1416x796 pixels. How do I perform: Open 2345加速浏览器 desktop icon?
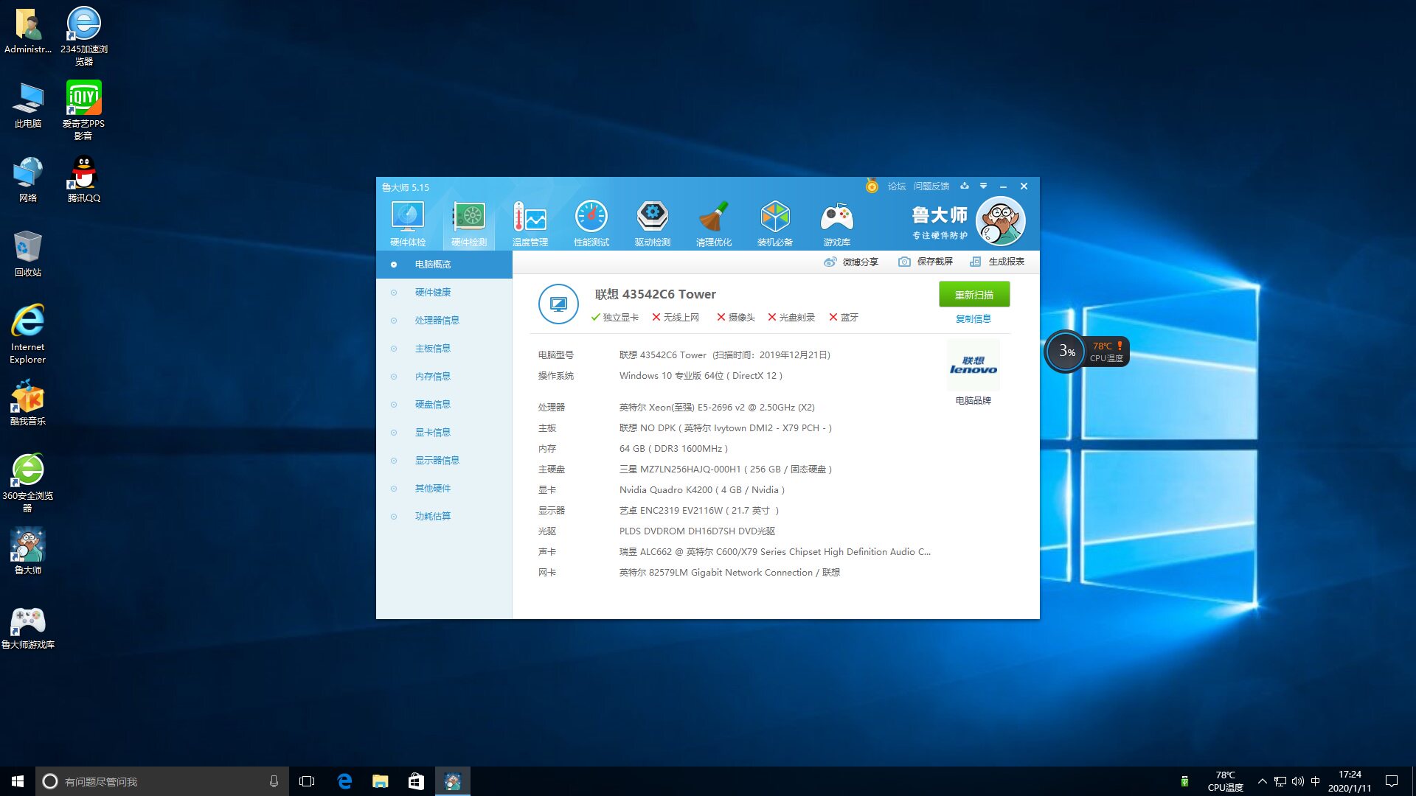[x=84, y=35]
